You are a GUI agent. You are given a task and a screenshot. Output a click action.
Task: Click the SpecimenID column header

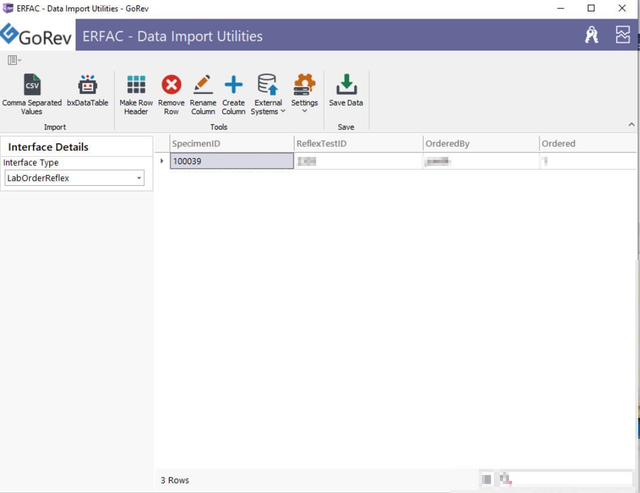(x=232, y=144)
